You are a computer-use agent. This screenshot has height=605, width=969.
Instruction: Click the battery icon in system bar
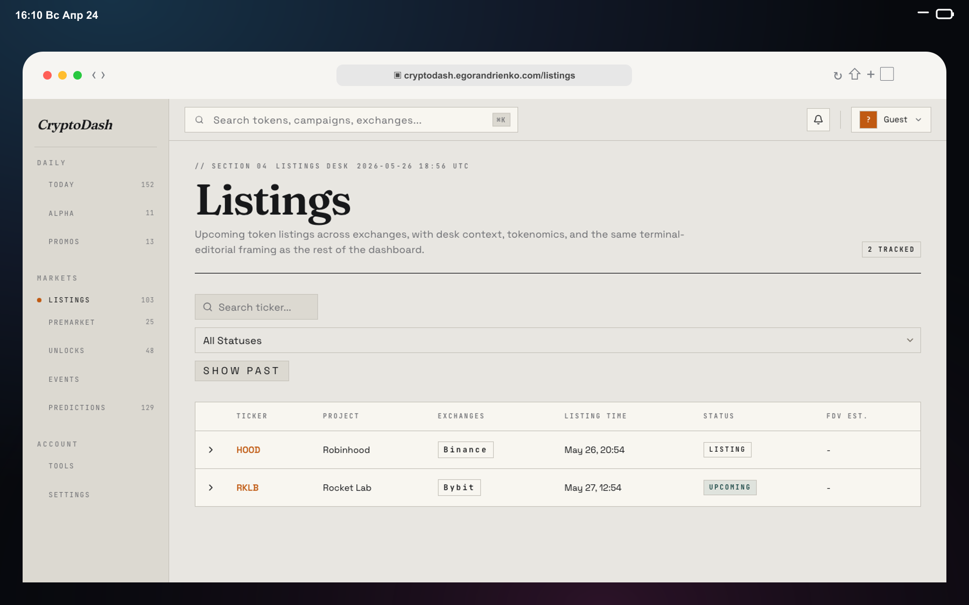pyautogui.click(x=945, y=14)
